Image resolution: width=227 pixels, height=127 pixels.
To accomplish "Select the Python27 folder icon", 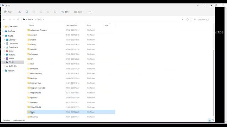I will click(28, 97).
